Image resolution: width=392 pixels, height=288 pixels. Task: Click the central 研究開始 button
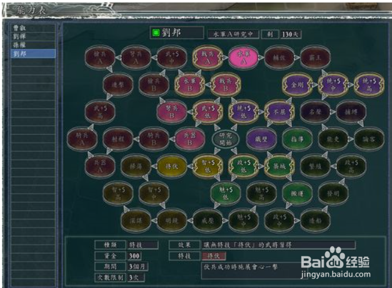(x=226, y=139)
